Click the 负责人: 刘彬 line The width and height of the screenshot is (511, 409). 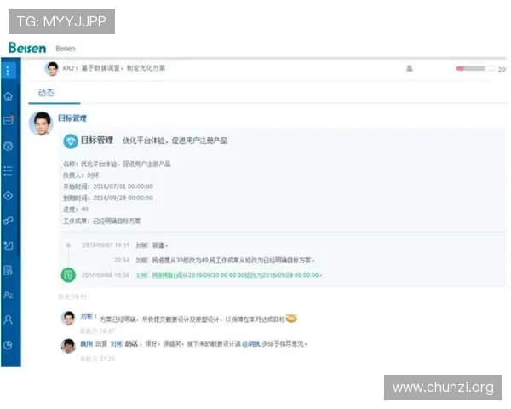(81, 176)
